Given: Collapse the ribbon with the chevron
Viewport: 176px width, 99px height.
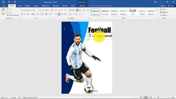Looking at the screenshot, I should 174,18.
